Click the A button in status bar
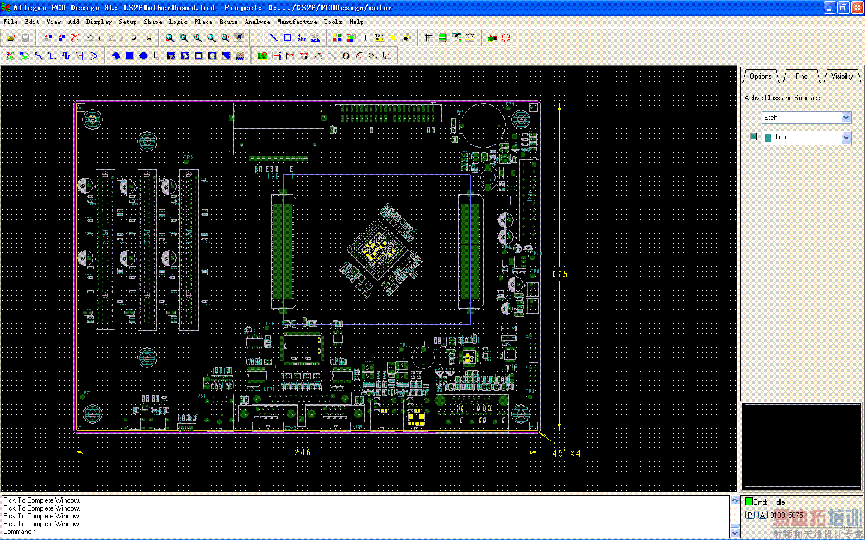Image resolution: width=865 pixels, height=540 pixels. [762, 515]
